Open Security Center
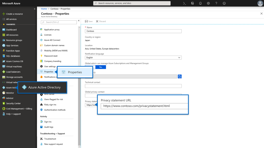 click(x=11, y=103)
